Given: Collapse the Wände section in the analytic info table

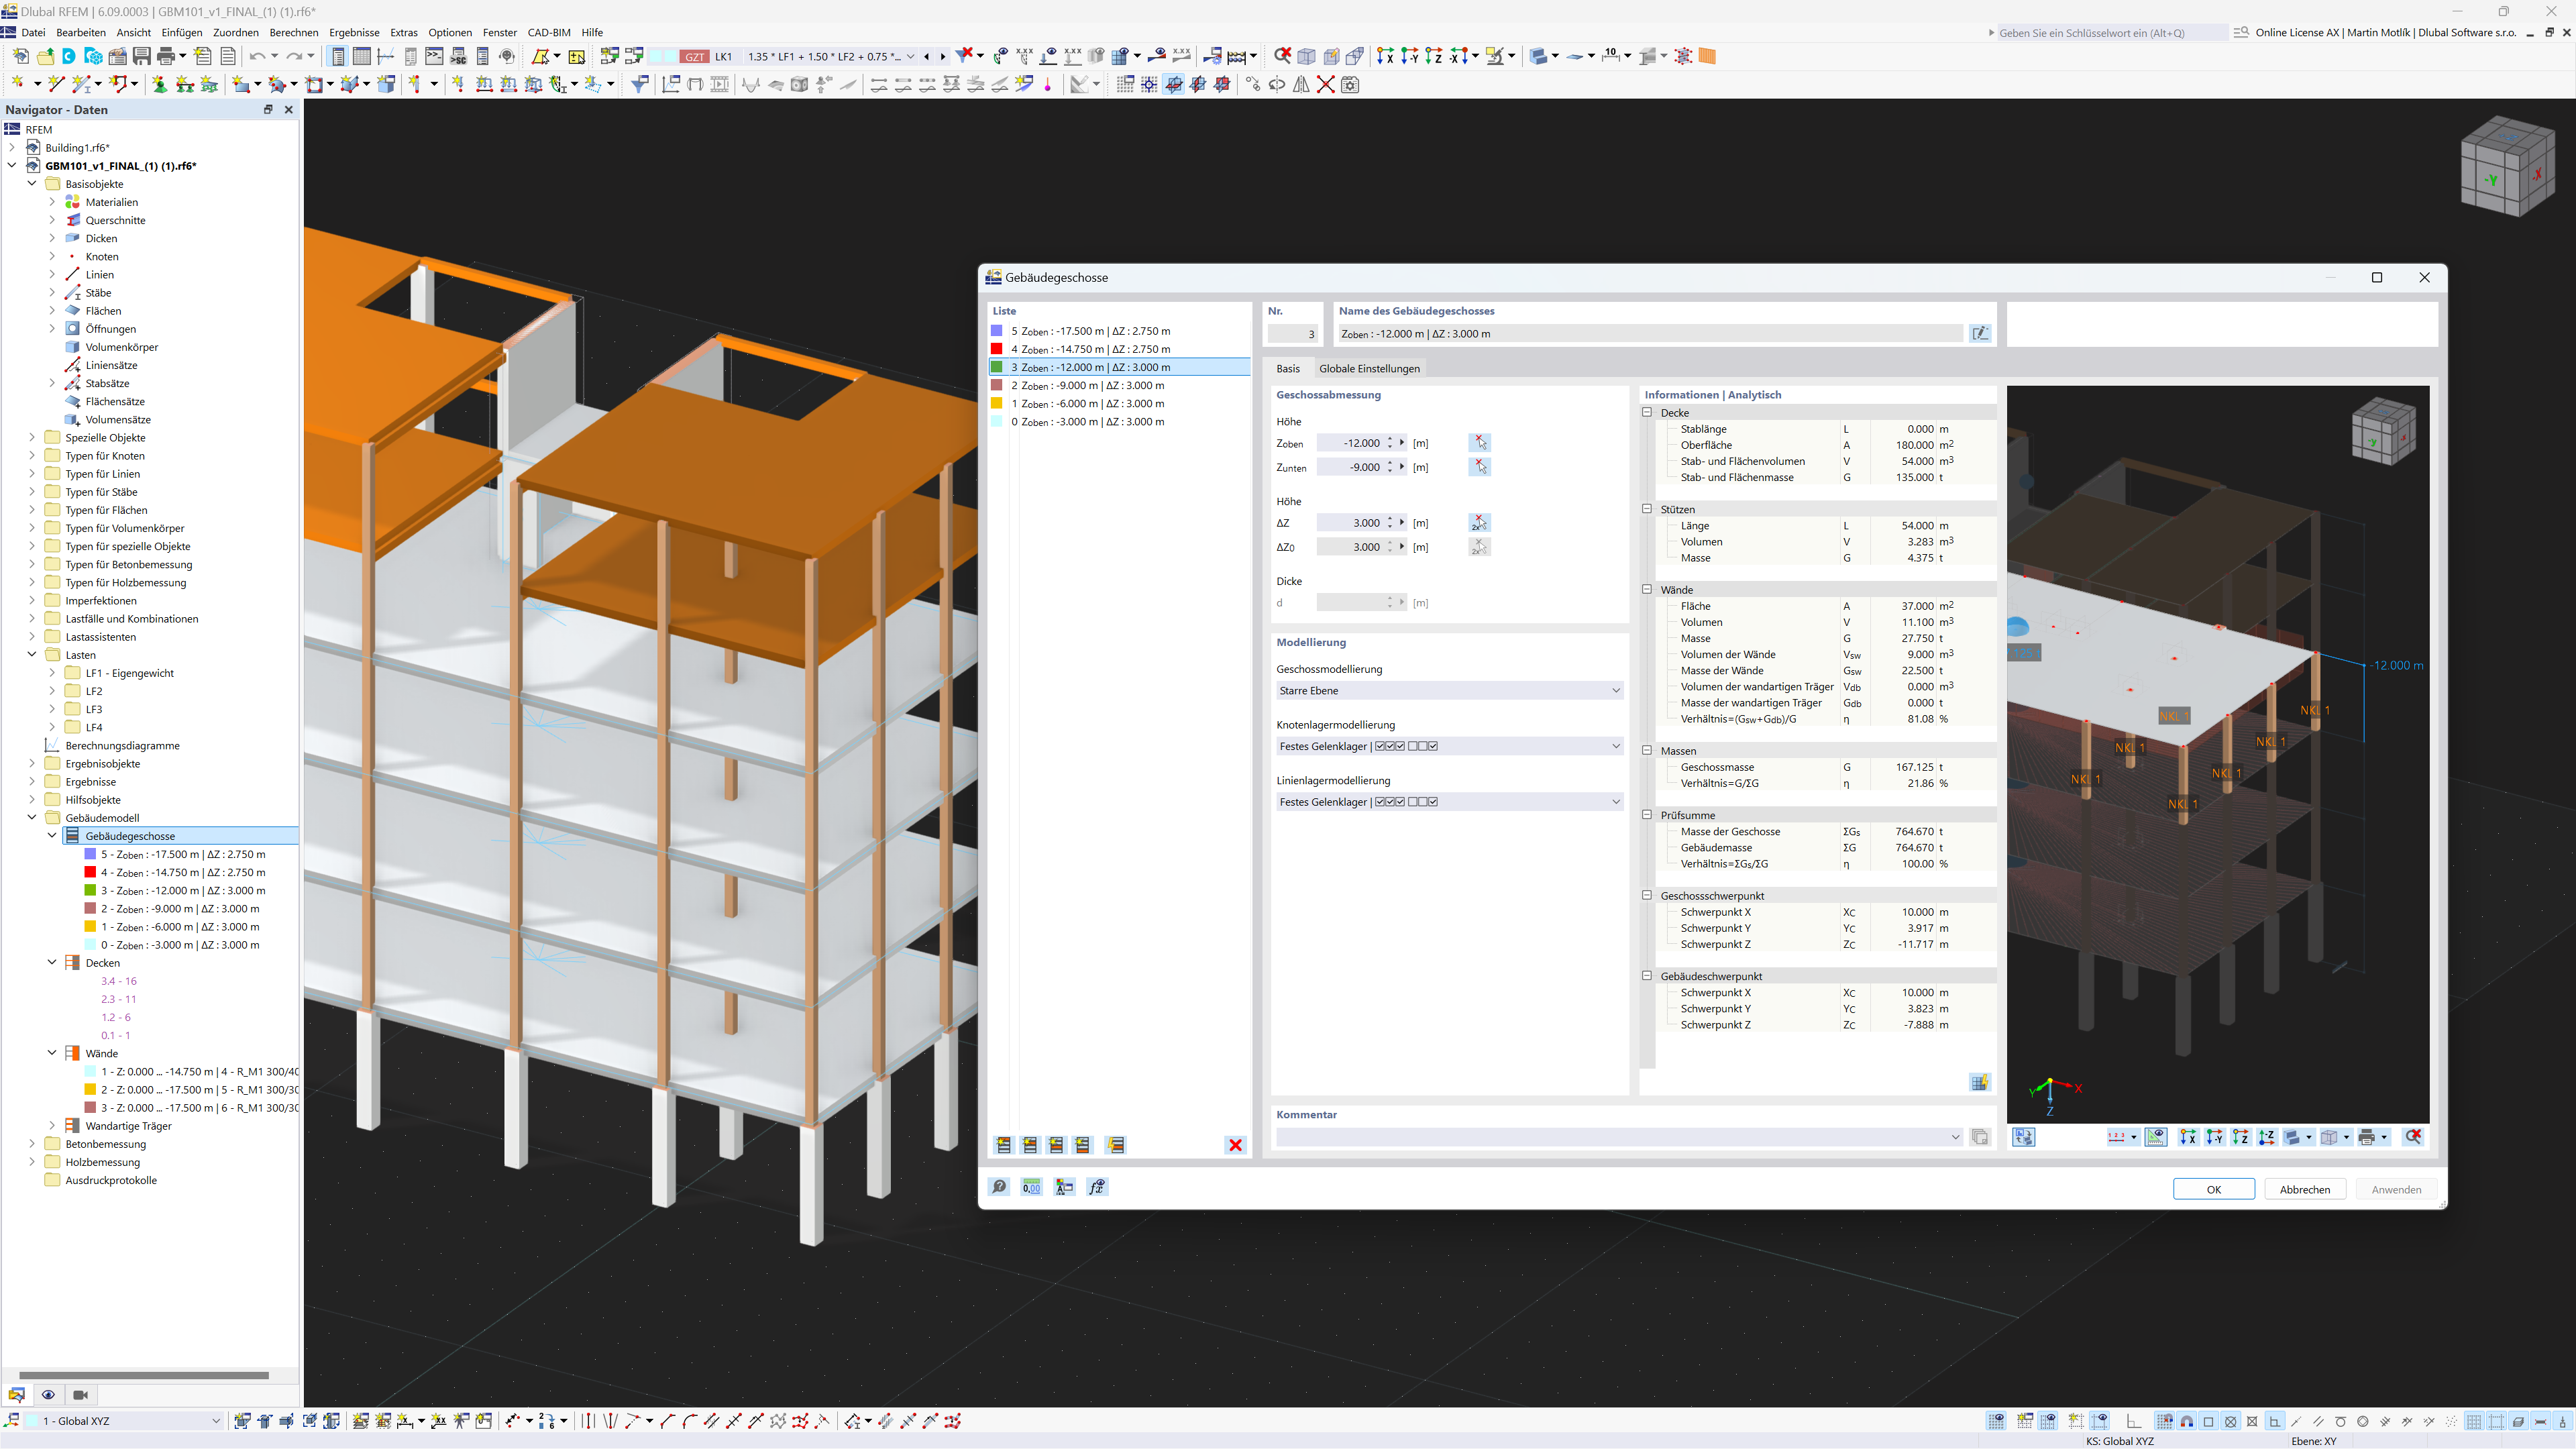Looking at the screenshot, I should 1647,590.
